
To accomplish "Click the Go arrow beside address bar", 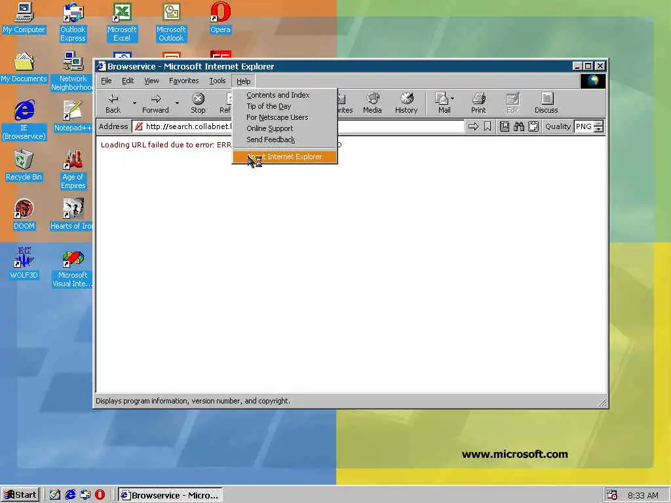I will [x=473, y=126].
